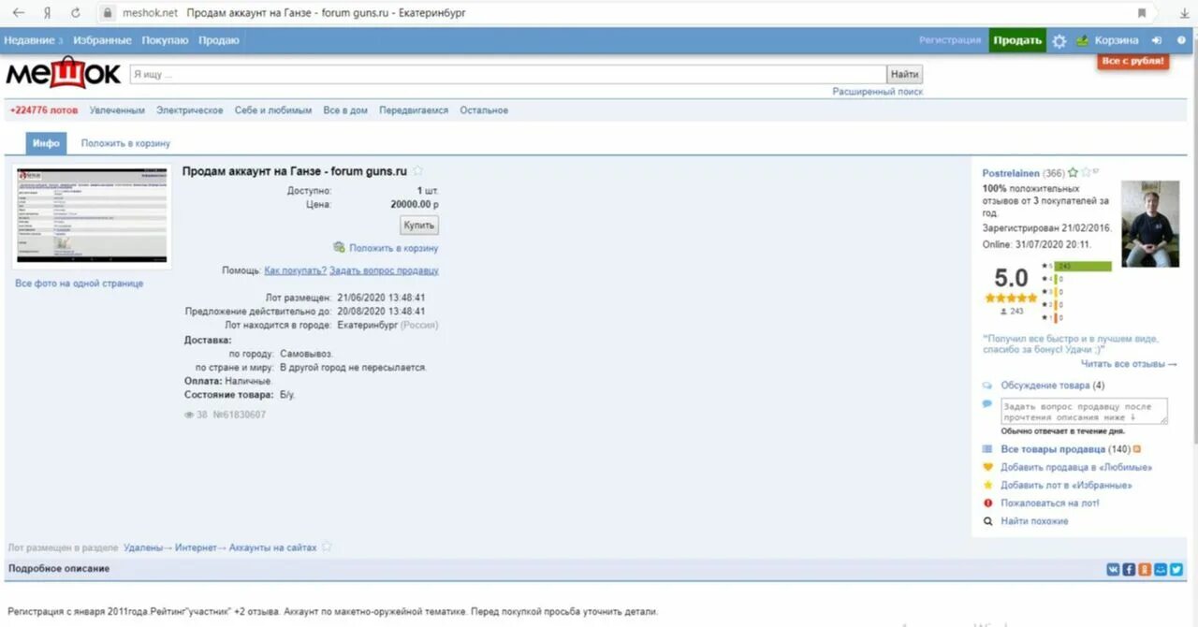Viewport: 1198px width, 627px height.
Task: Click the list icon beside Все товары продавца
Action: pyautogui.click(x=987, y=449)
